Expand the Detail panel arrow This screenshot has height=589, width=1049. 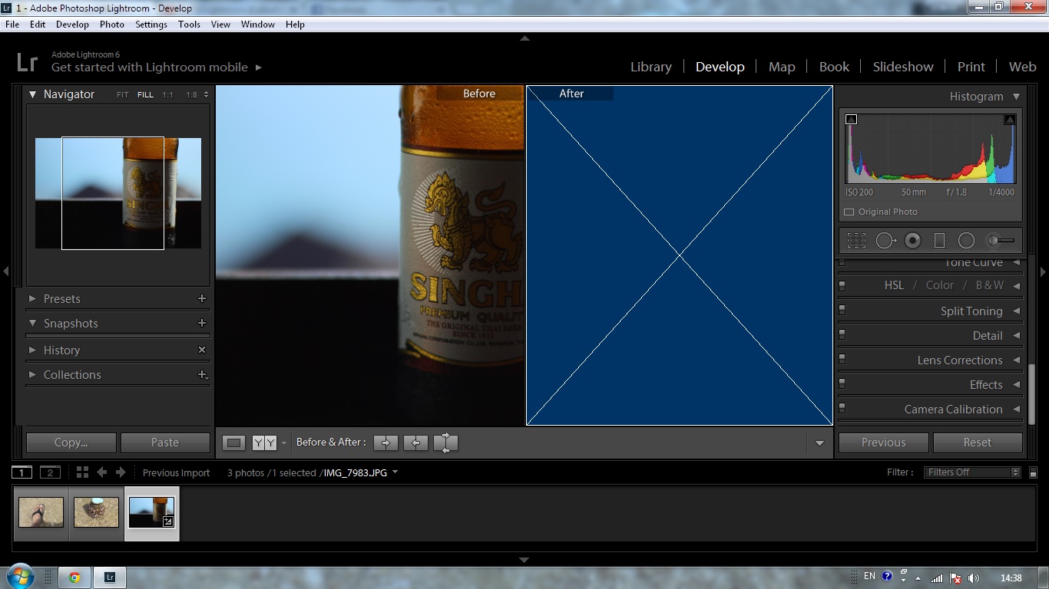click(x=1016, y=335)
